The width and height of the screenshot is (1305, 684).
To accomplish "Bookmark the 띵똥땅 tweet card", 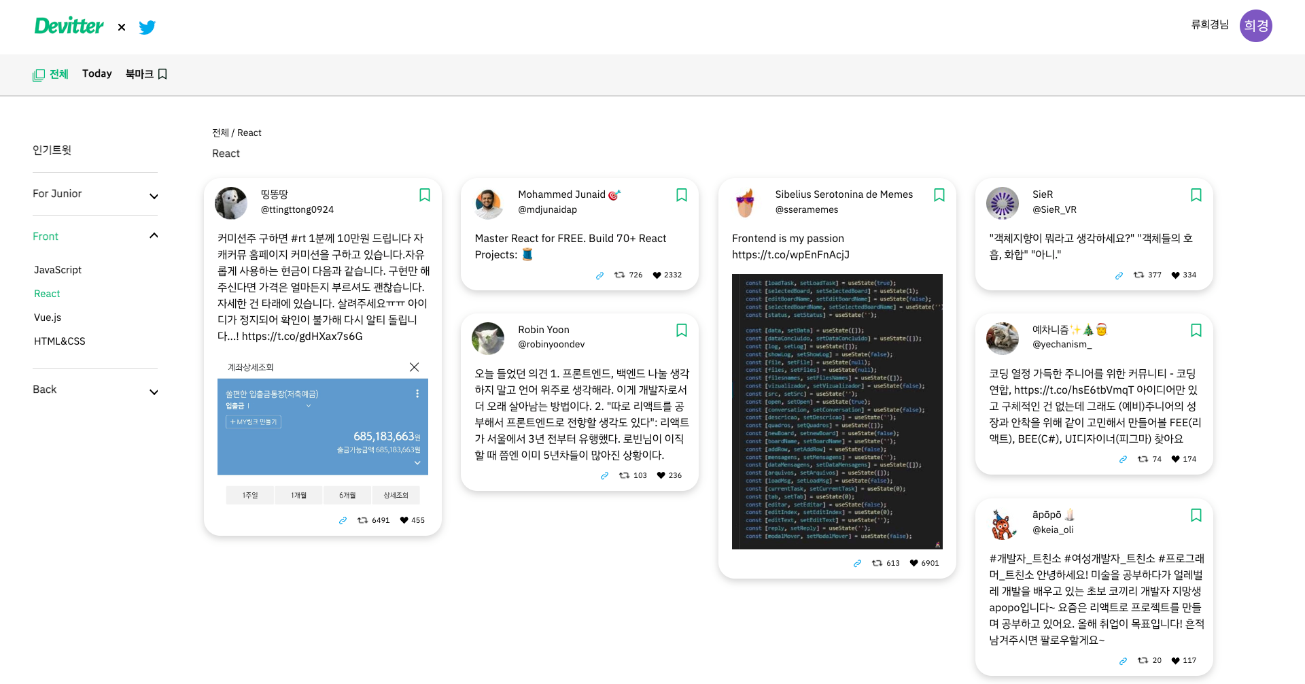I will click(425, 195).
